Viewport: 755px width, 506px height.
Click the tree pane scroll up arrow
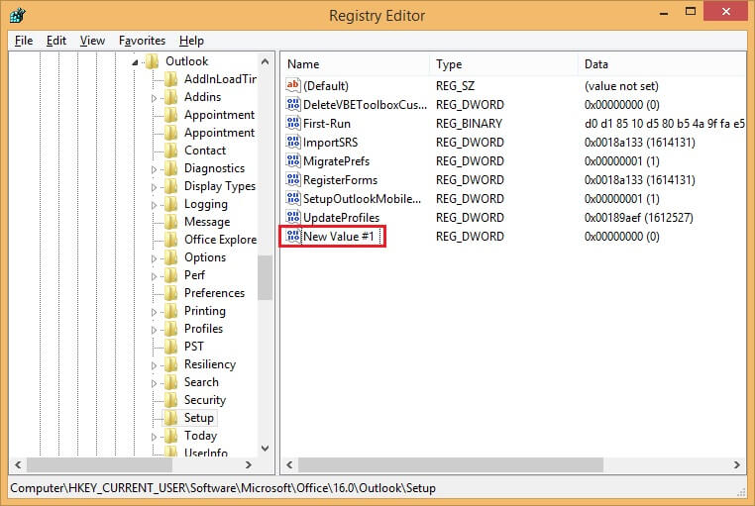(x=265, y=61)
